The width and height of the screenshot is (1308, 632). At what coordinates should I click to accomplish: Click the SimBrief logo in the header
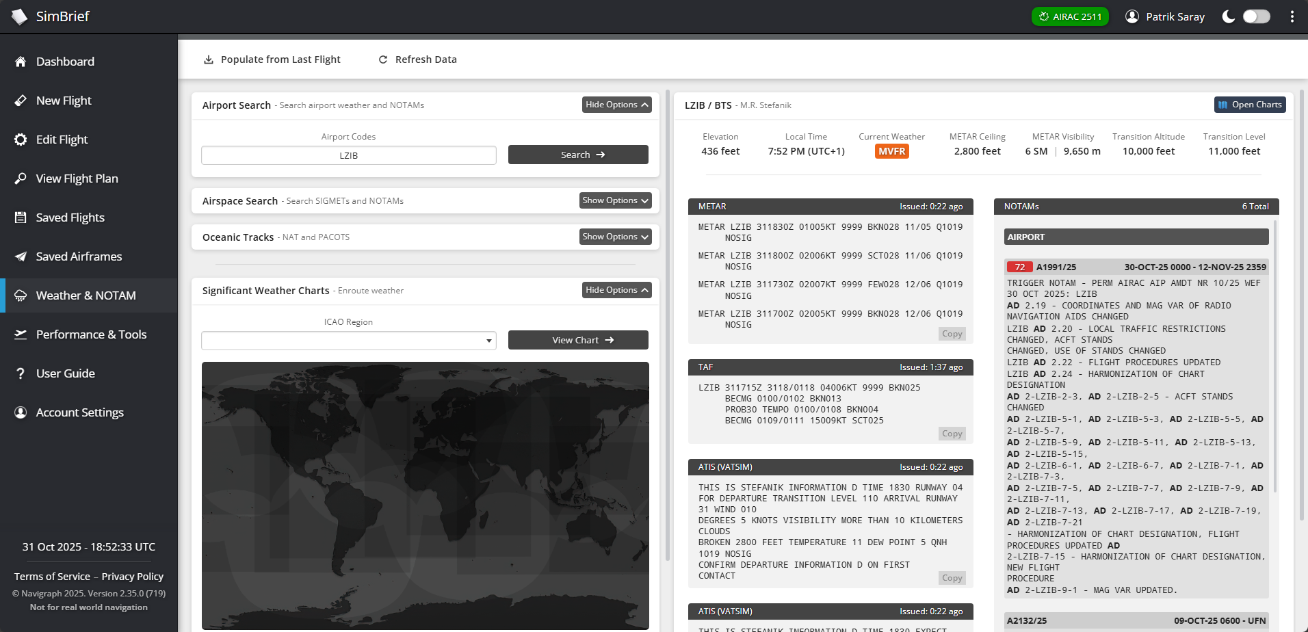(x=50, y=16)
